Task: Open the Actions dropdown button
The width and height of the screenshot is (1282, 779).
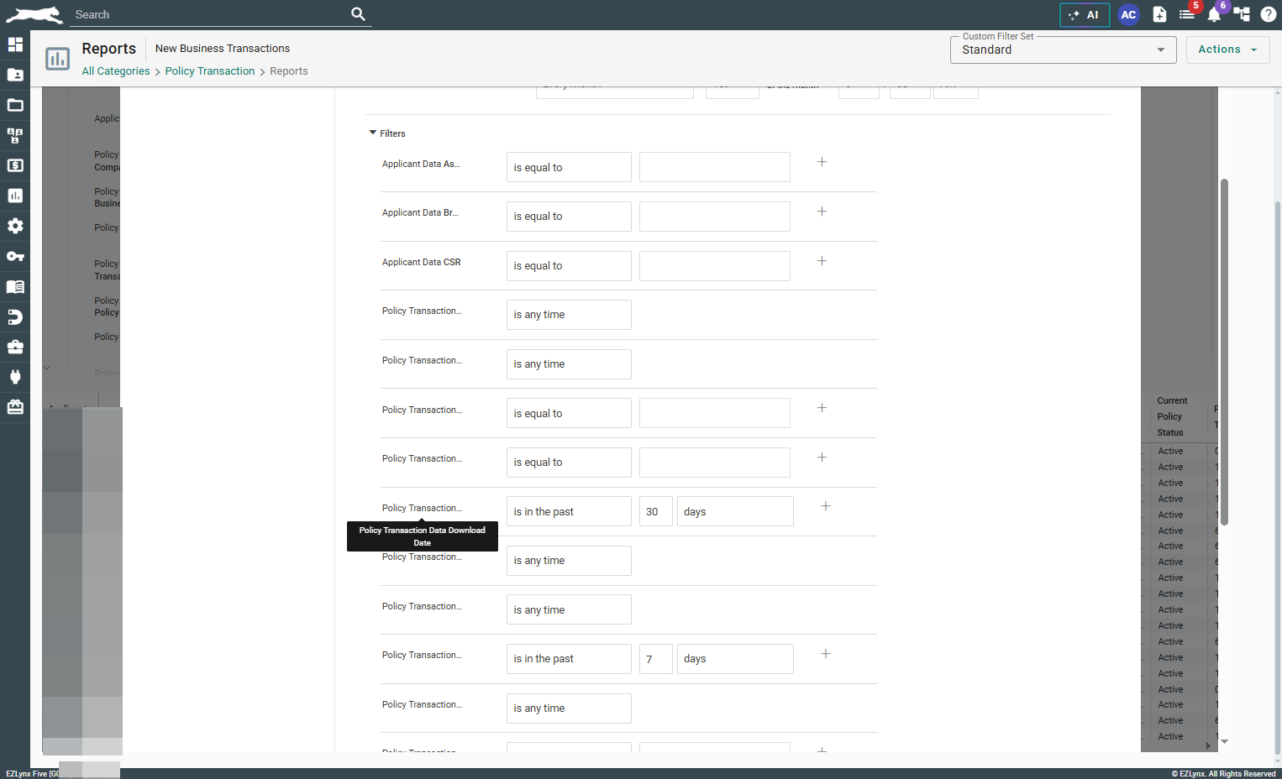Action: pos(1227,50)
